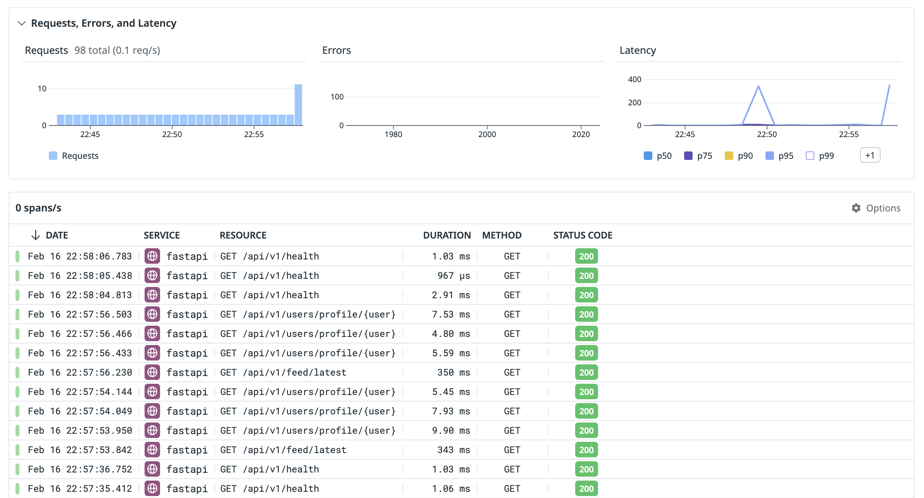
Task: Click service icon in 22:57:53.842 row
Action: click(x=152, y=450)
